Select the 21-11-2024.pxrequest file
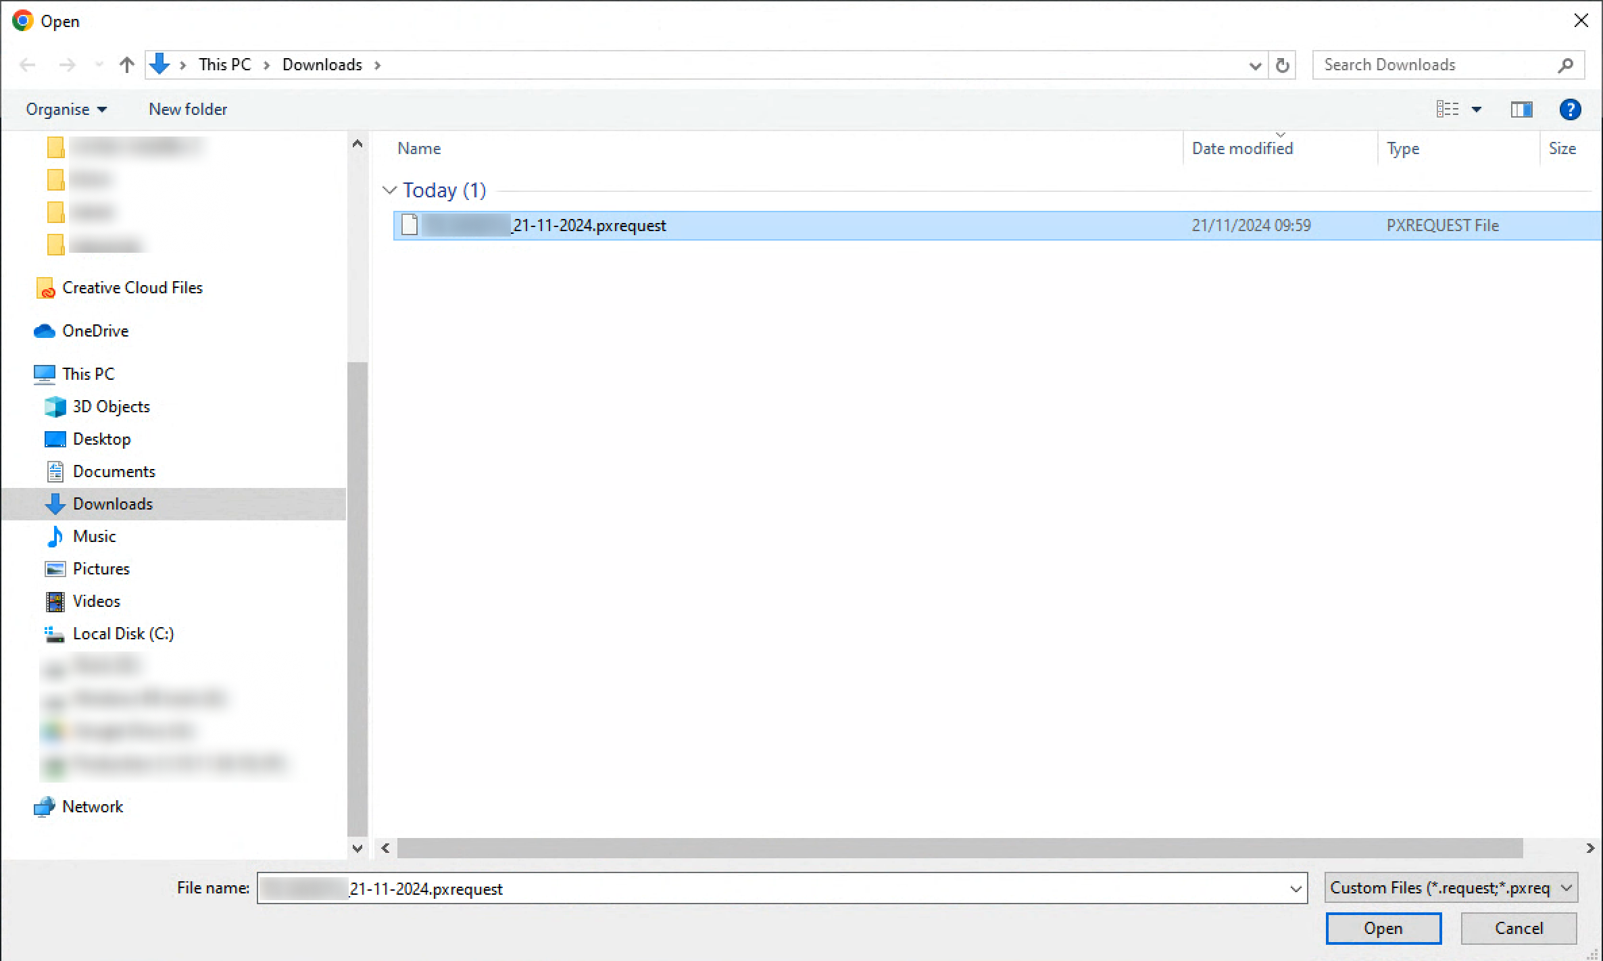This screenshot has height=961, width=1603. [588, 226]
